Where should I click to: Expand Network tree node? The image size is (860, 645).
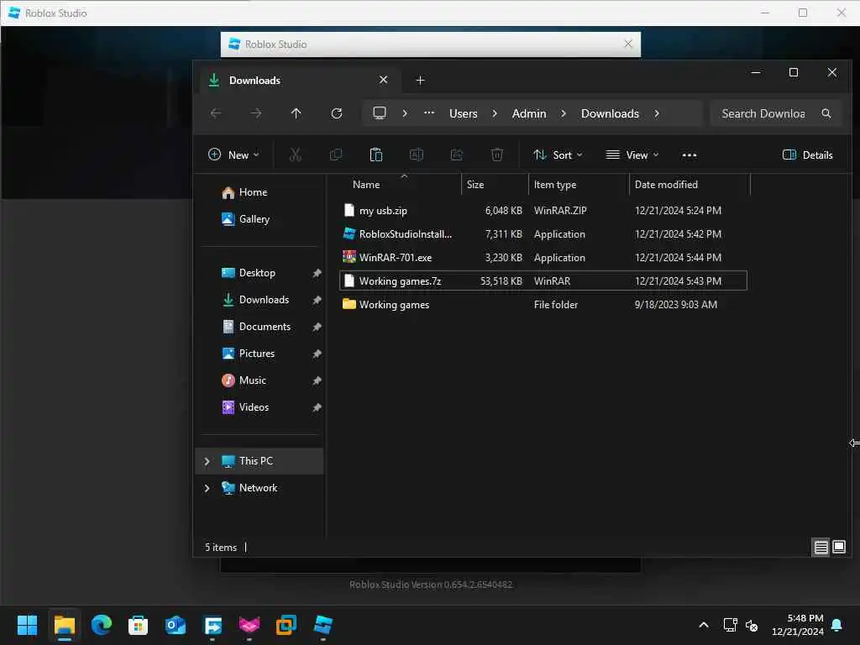click(x=207, y=488)
